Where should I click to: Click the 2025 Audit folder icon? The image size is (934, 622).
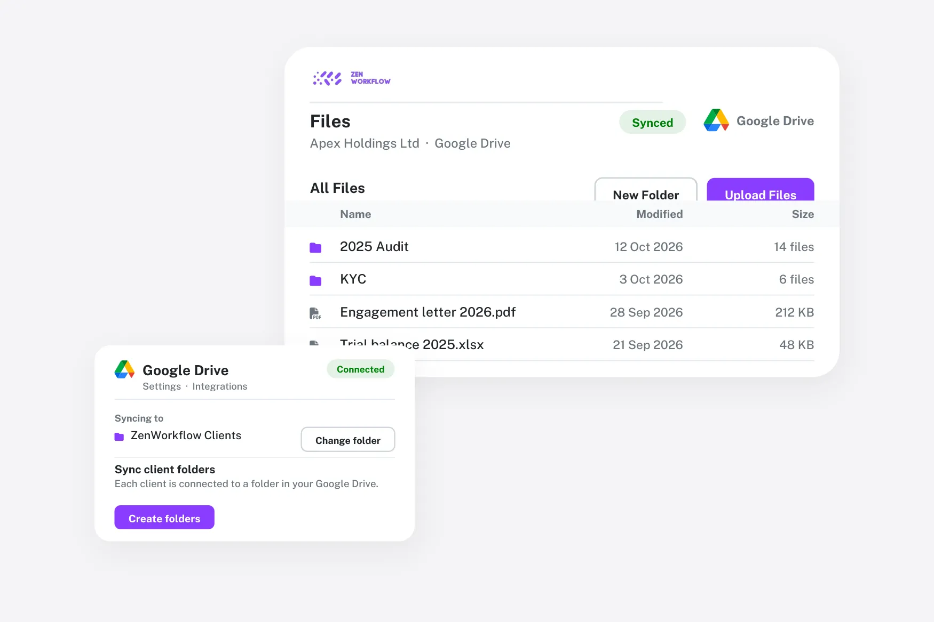[x=315, y=247]
